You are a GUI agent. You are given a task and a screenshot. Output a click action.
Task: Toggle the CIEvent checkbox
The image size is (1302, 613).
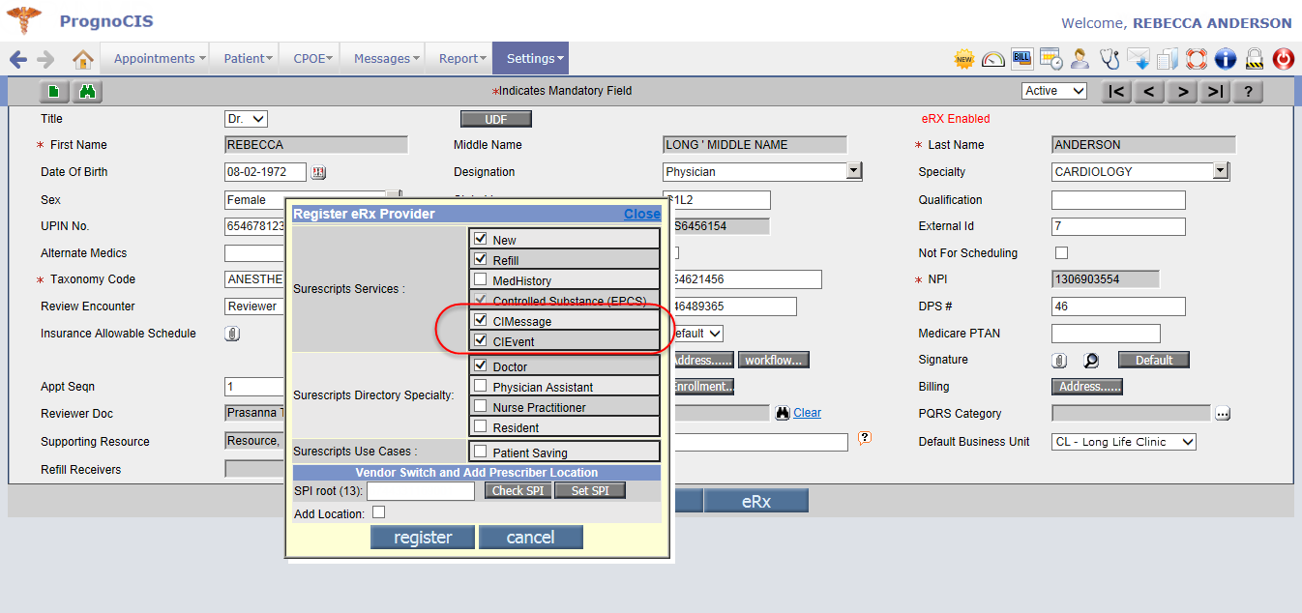[480, 339]
